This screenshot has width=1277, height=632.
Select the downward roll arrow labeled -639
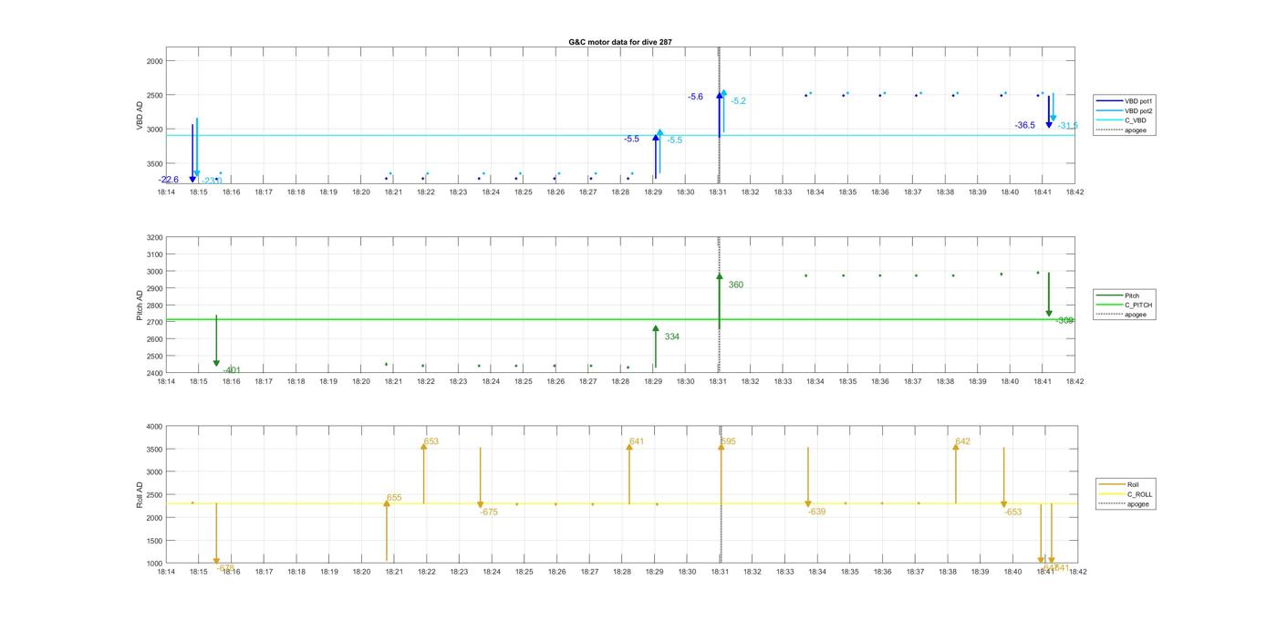(807, 478)
